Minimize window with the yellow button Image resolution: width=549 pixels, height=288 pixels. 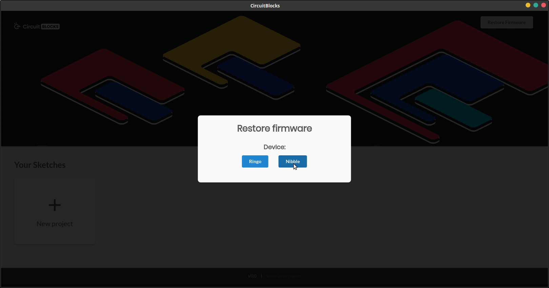click(x=528, y=5)
